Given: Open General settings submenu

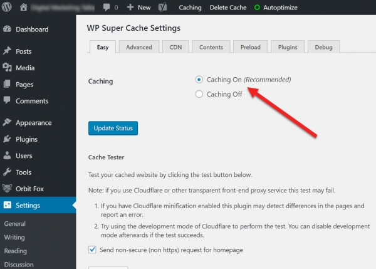Looking at the screenshot, I should click(14, 223).
